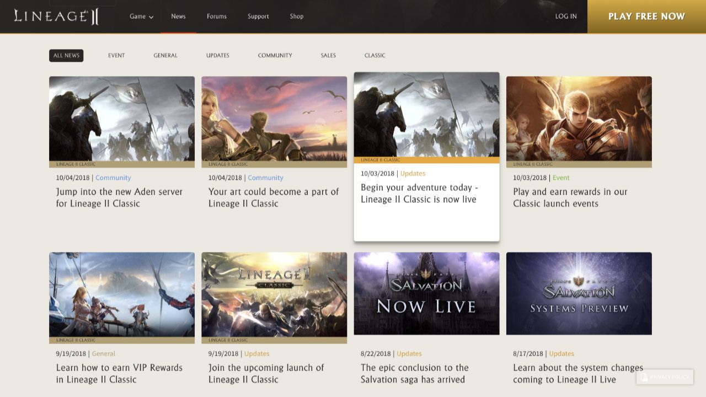The width and height of the screenshot is (706, 397).
Task: Click Community tag on art article
Action: coord(265,178)
